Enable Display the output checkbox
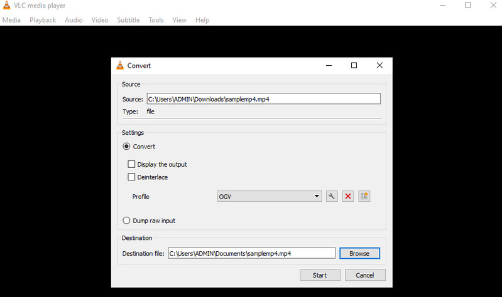The image size is (502, 297). coord(131,164)
